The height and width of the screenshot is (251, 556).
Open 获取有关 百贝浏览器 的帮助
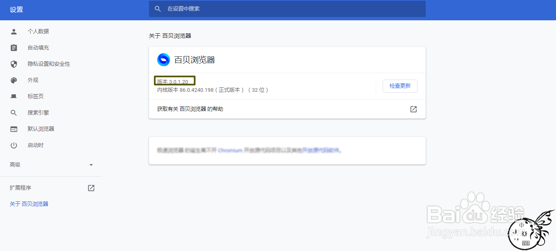[x=287, y=109]
